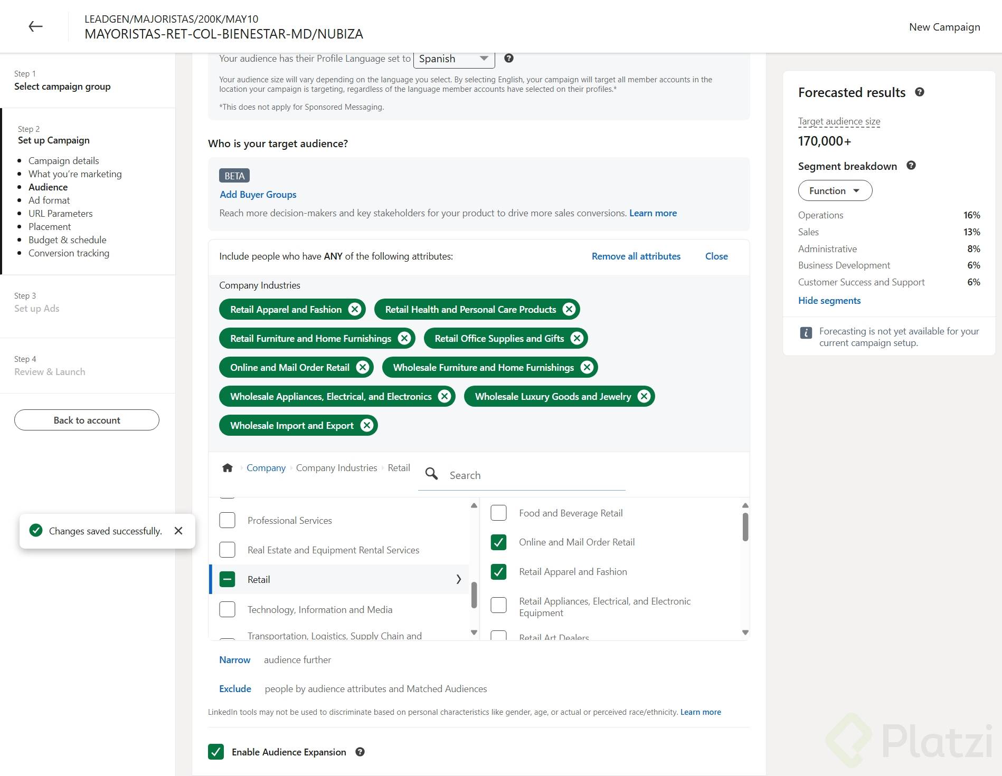Viewport: 1002px width, 776px height.
Task: Check Professional Services checkbox
Action: click(228, 521)
